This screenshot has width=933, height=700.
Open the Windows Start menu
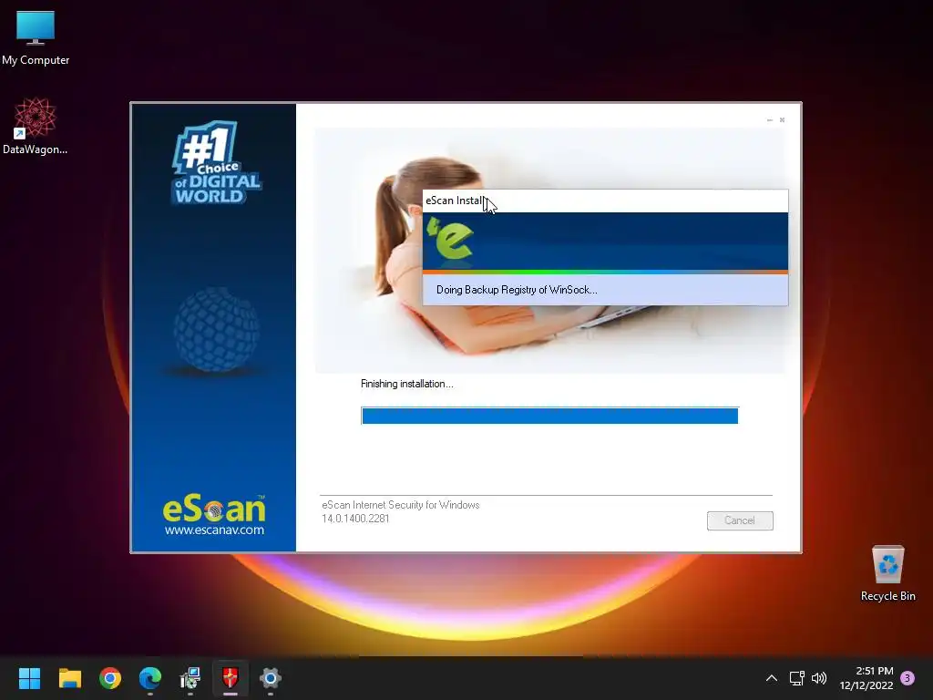pyautogui.click(x=29, y=678)
